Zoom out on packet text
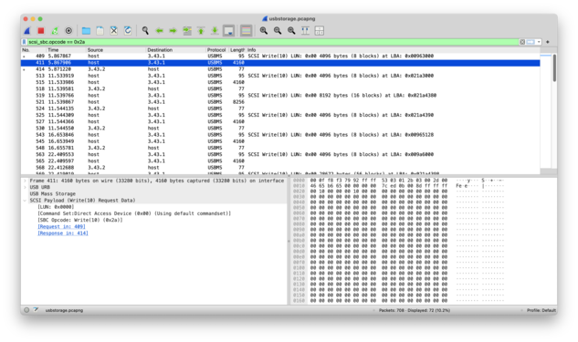The width and height of the screenshot is (578, 342). [x=278, y=31]
